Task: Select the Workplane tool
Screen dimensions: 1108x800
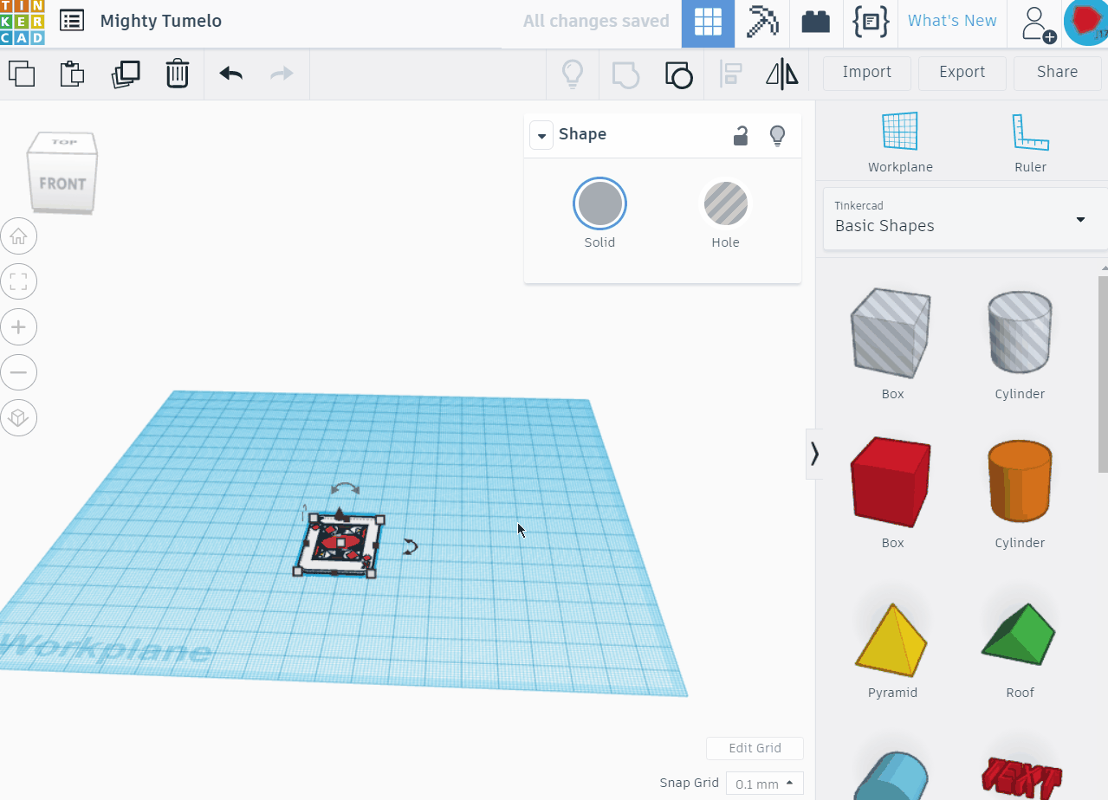Action: point(899,141)
